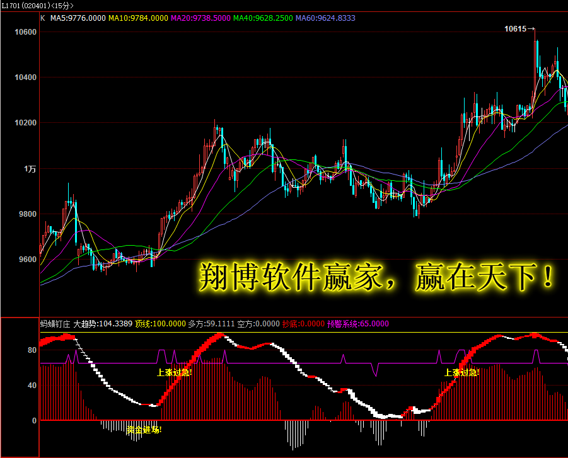Click the K label before MA5
Screen dimensions: 568x458
pos(43,18)
